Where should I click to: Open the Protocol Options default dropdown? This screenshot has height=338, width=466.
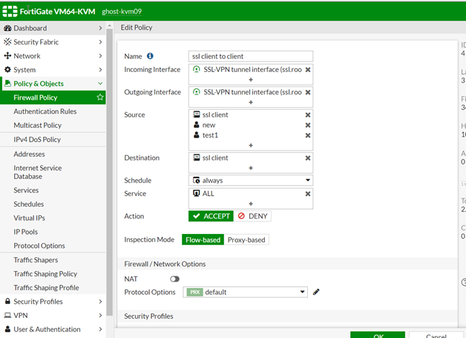[x=245, y=292]
